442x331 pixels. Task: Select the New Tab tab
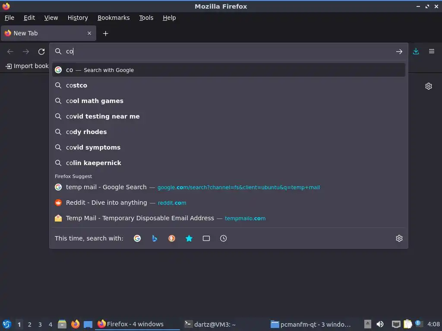[48, 33]
